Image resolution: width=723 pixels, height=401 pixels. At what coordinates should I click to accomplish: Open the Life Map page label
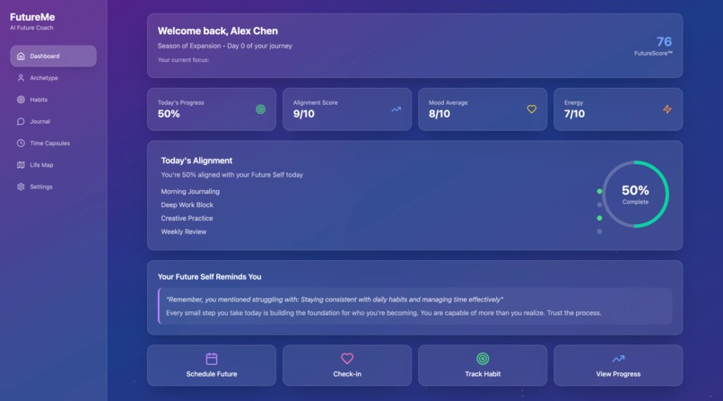41,165
